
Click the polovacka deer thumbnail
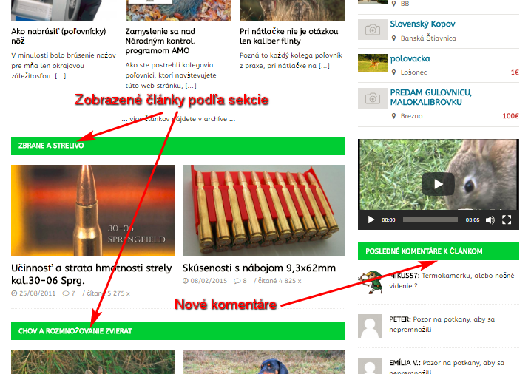[x=373, y=63]
